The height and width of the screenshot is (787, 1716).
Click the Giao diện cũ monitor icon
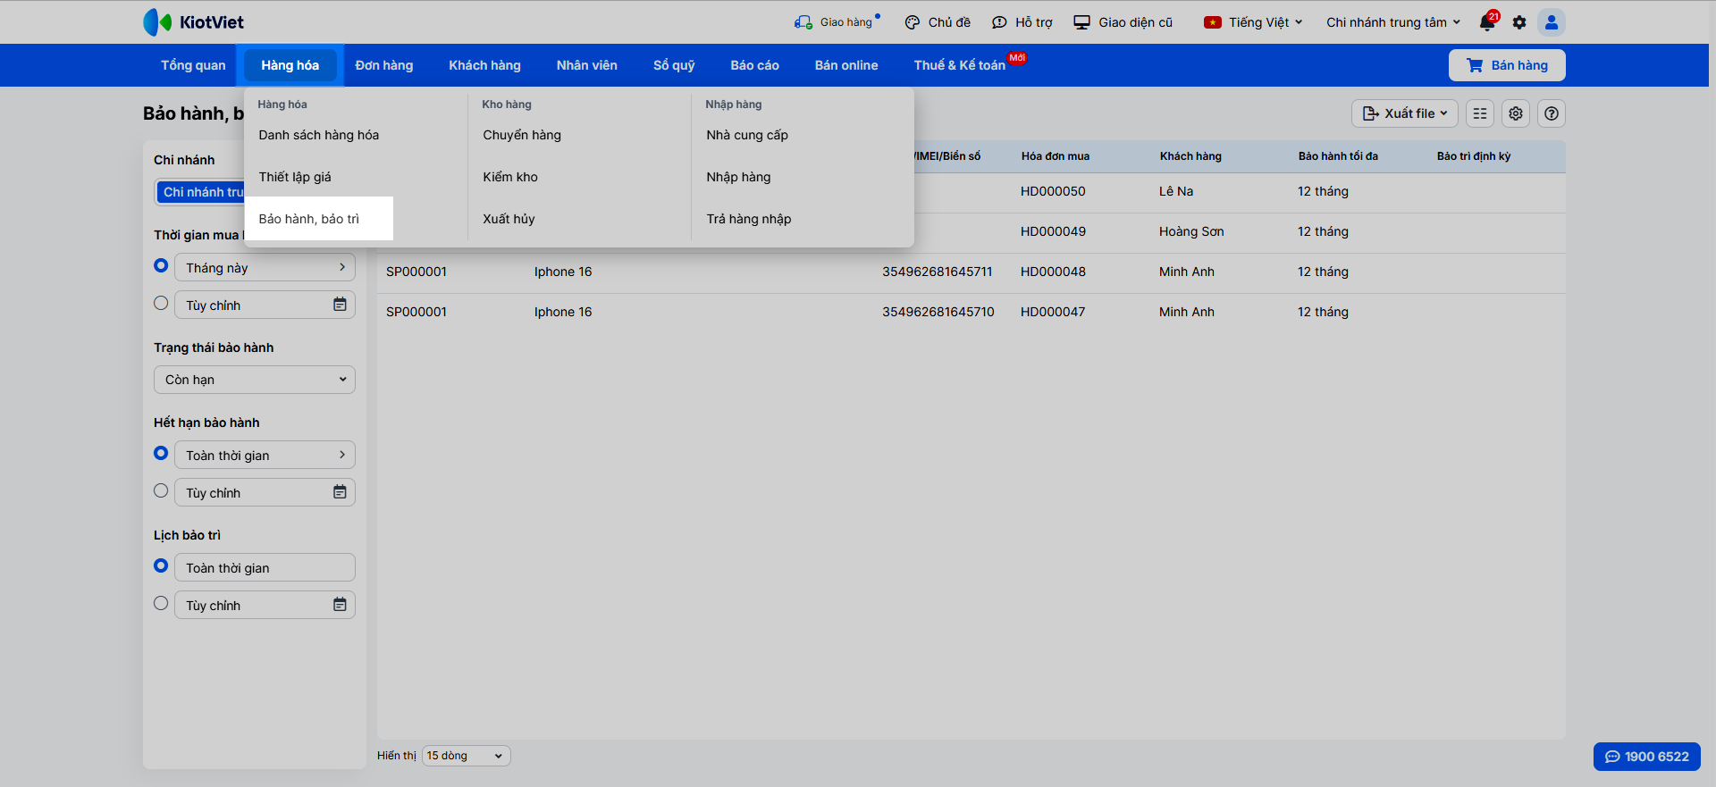coord(1081,22)
